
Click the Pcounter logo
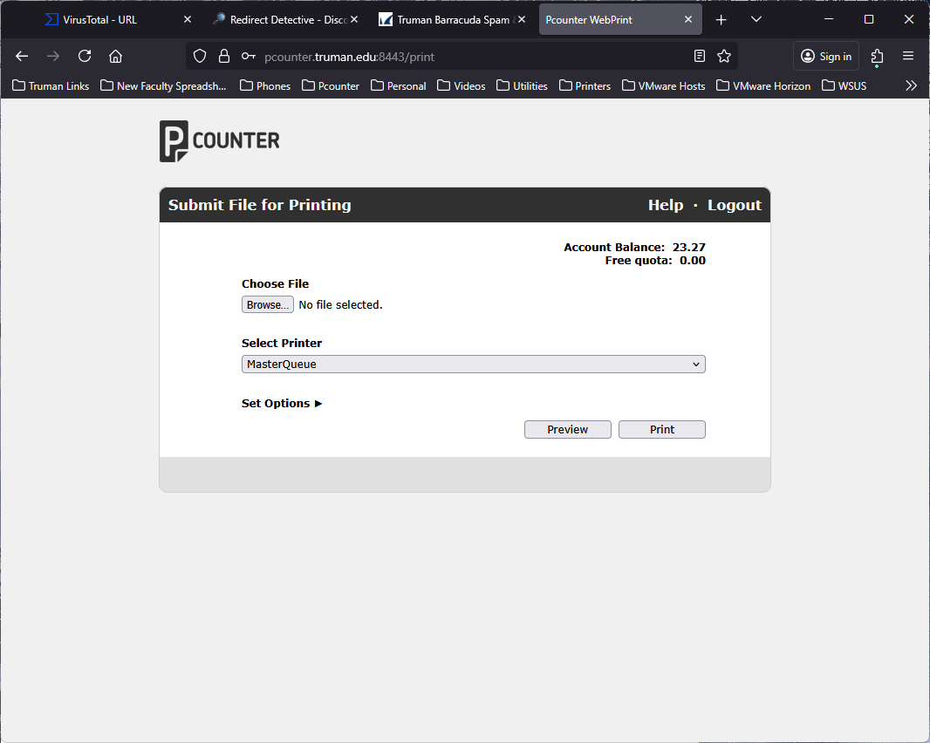[x=220, y=141]
